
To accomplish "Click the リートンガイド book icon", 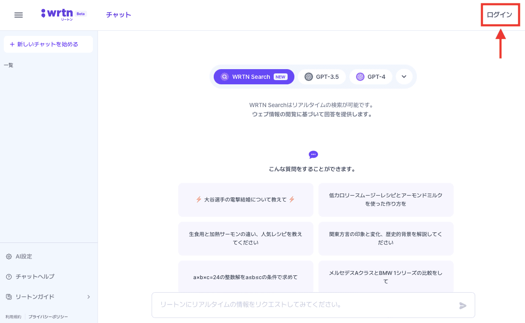I will [9, 297].
